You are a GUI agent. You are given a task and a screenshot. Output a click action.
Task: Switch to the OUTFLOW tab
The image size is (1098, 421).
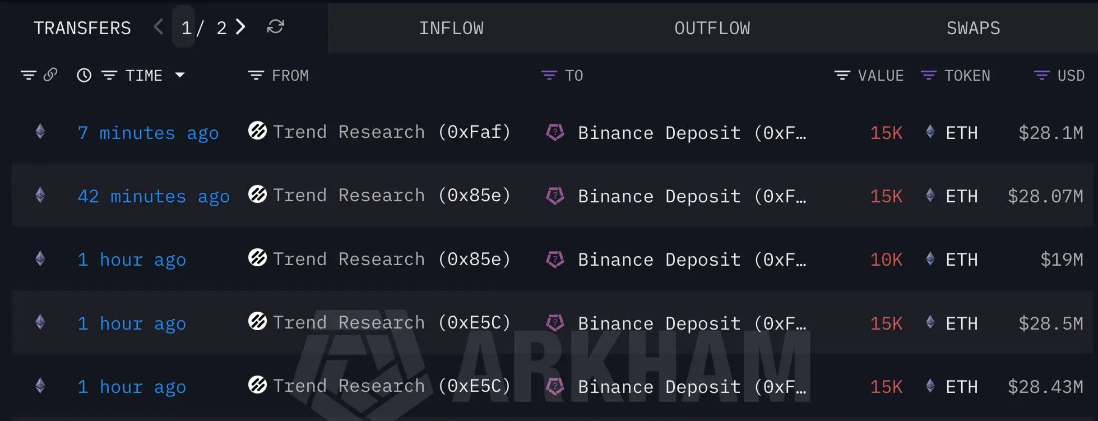tap(712, 28)
